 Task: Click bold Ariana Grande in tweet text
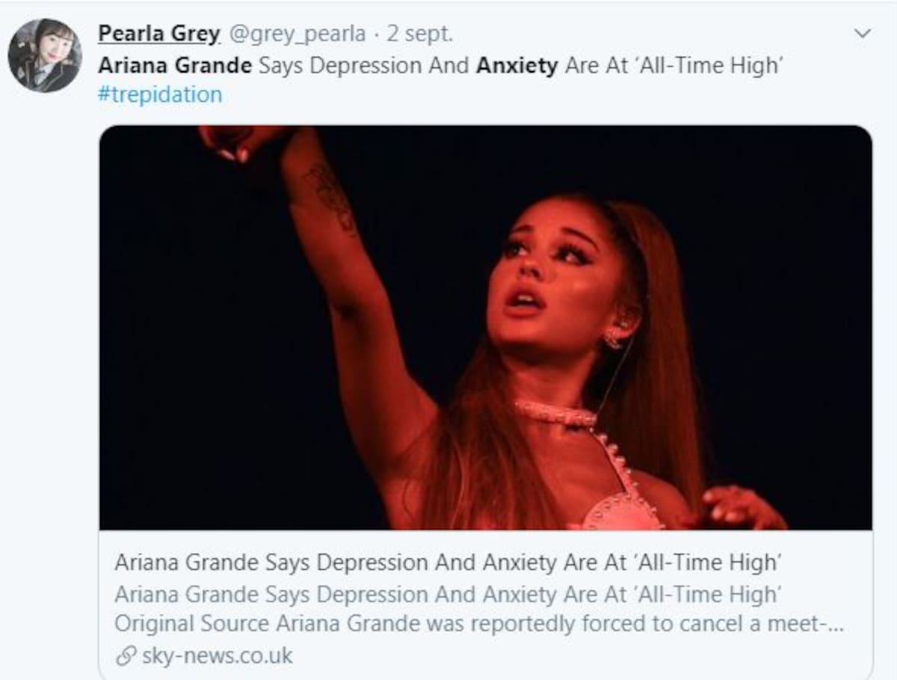click(x=175, y=65)
